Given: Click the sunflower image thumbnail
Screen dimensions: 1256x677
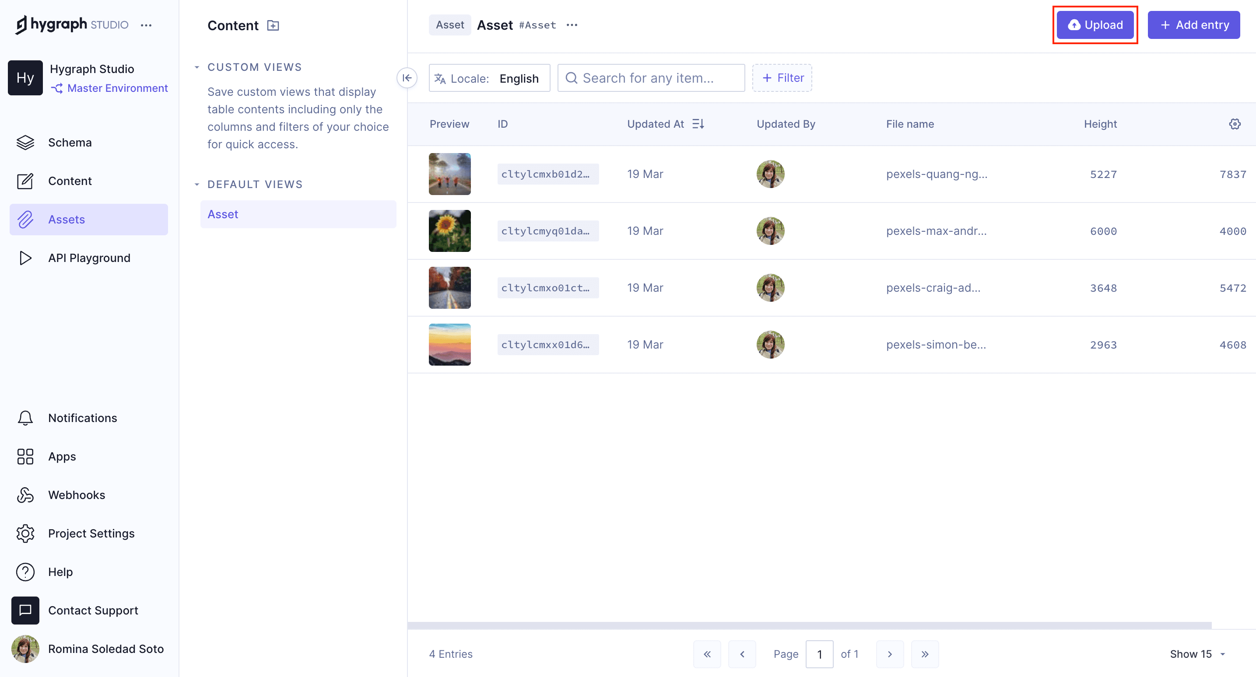Looking at the screenshot, I should [x=449, y=231].
